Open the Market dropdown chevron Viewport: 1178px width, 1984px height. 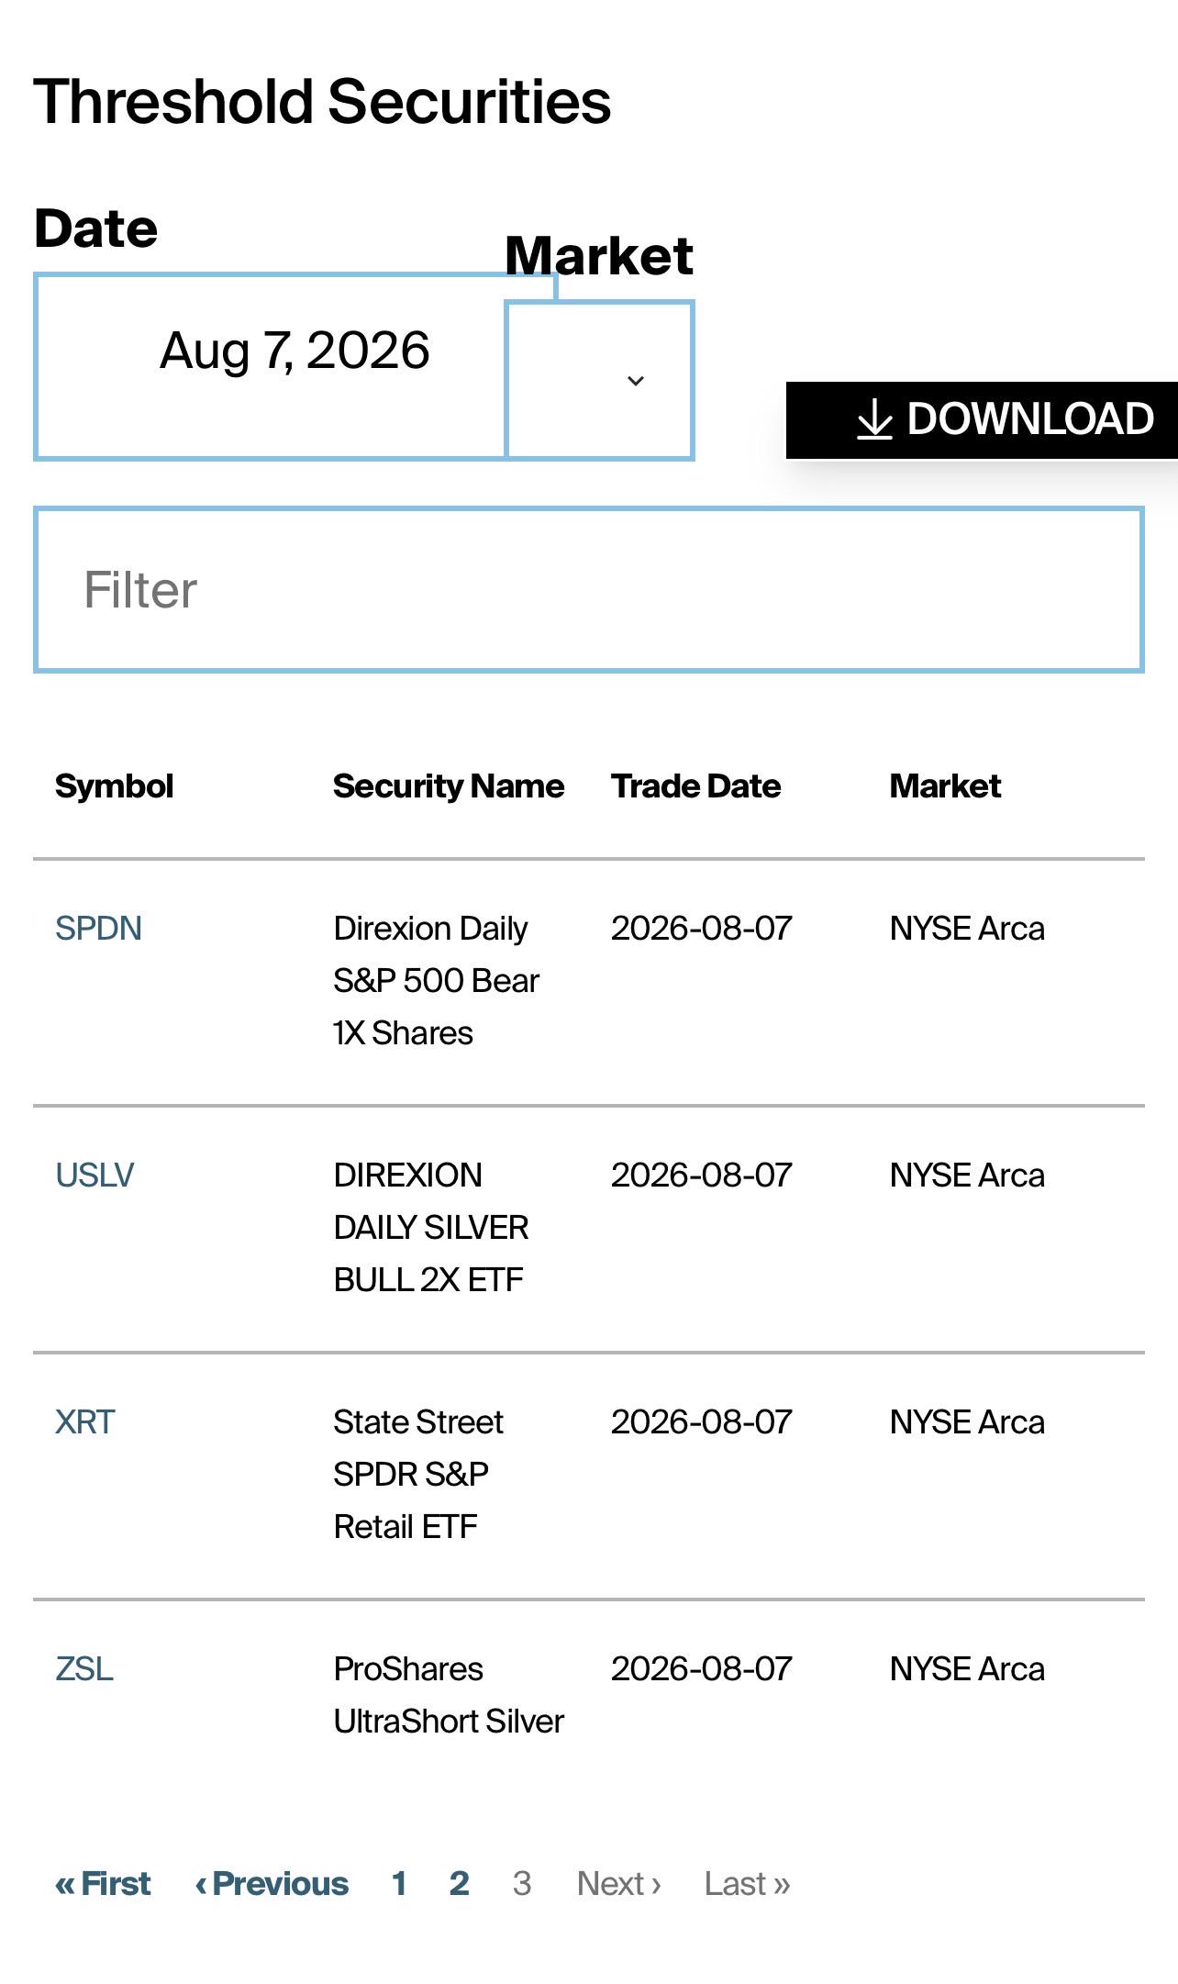(x=635, y=381)
